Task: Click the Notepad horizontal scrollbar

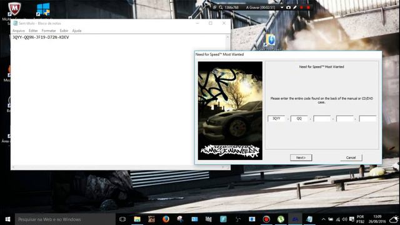Action: tap(118, 167)
